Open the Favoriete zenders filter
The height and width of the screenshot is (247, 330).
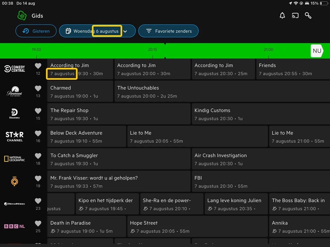[168, 31]
